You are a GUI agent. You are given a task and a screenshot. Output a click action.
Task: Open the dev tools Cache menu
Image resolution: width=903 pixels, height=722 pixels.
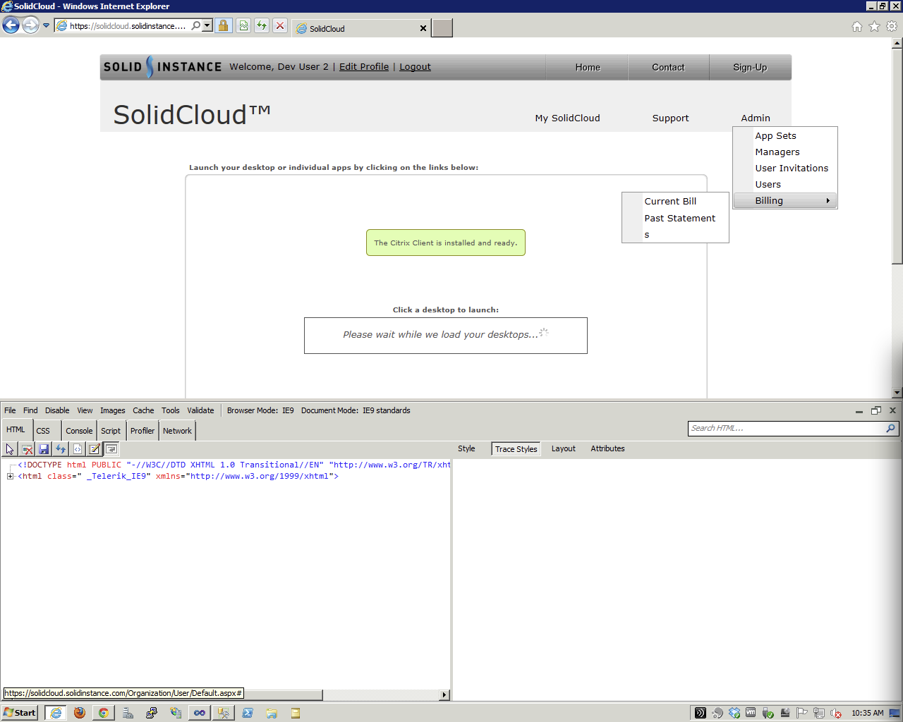(x=143, y=410)
